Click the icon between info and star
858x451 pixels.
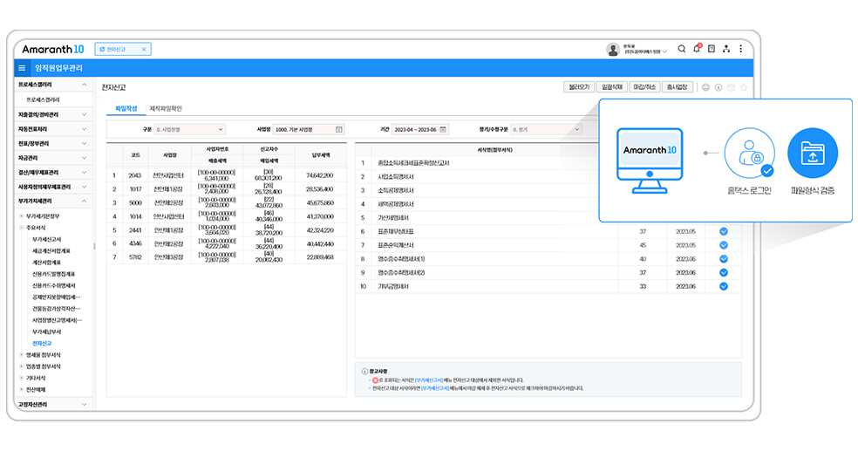click(x=731, y=87)
